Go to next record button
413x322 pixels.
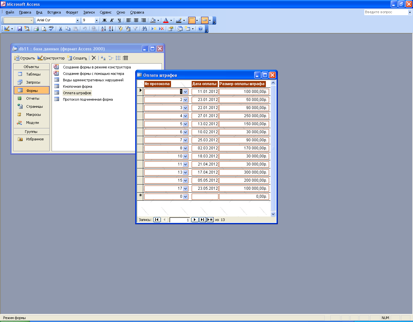point(195,220)
